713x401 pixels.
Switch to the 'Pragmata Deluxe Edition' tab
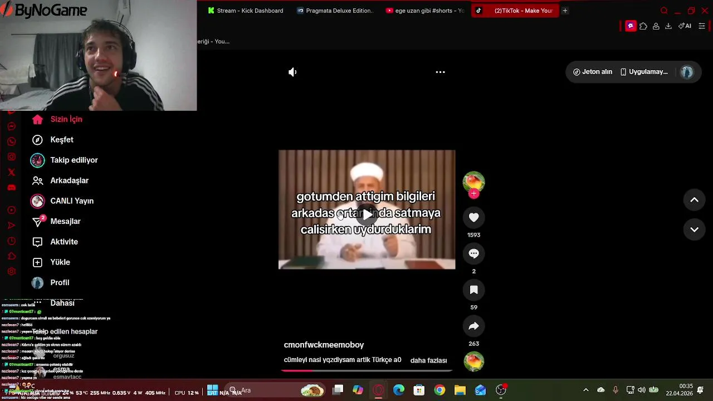pyautogui.click(x=335, y=11)
